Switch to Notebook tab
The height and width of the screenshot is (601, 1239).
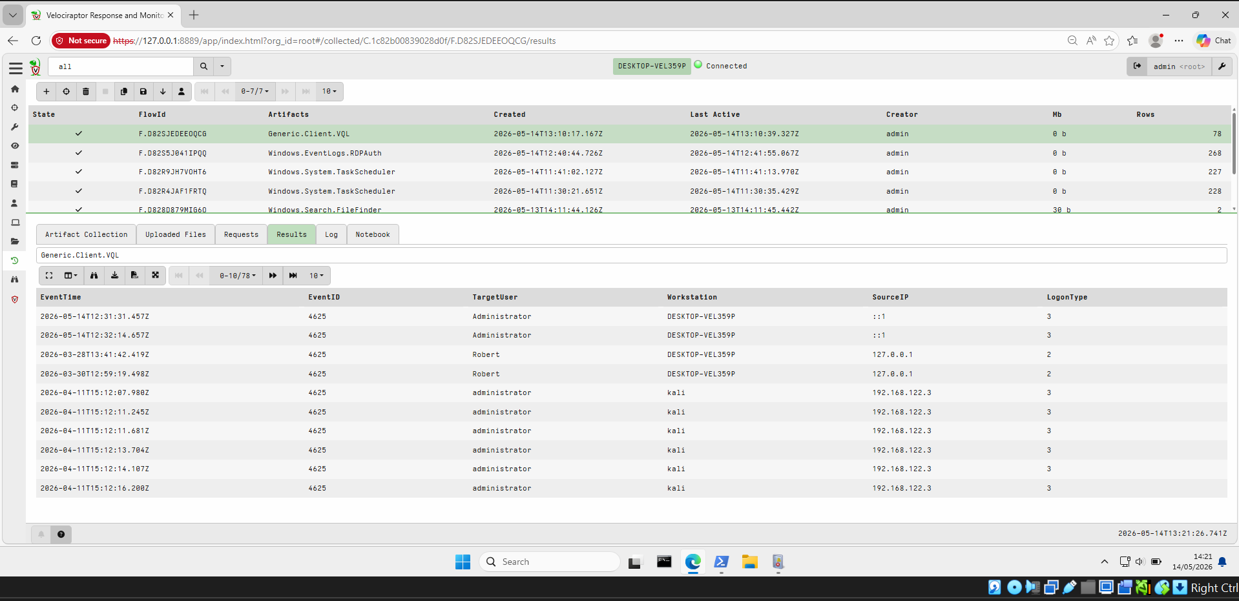tap(373, 234)
